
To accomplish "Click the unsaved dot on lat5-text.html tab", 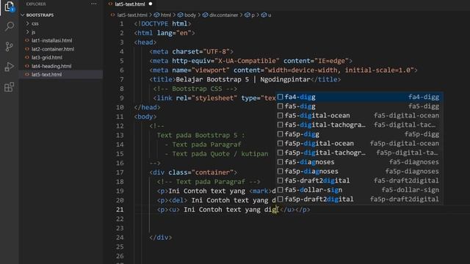I will [151, 4].
